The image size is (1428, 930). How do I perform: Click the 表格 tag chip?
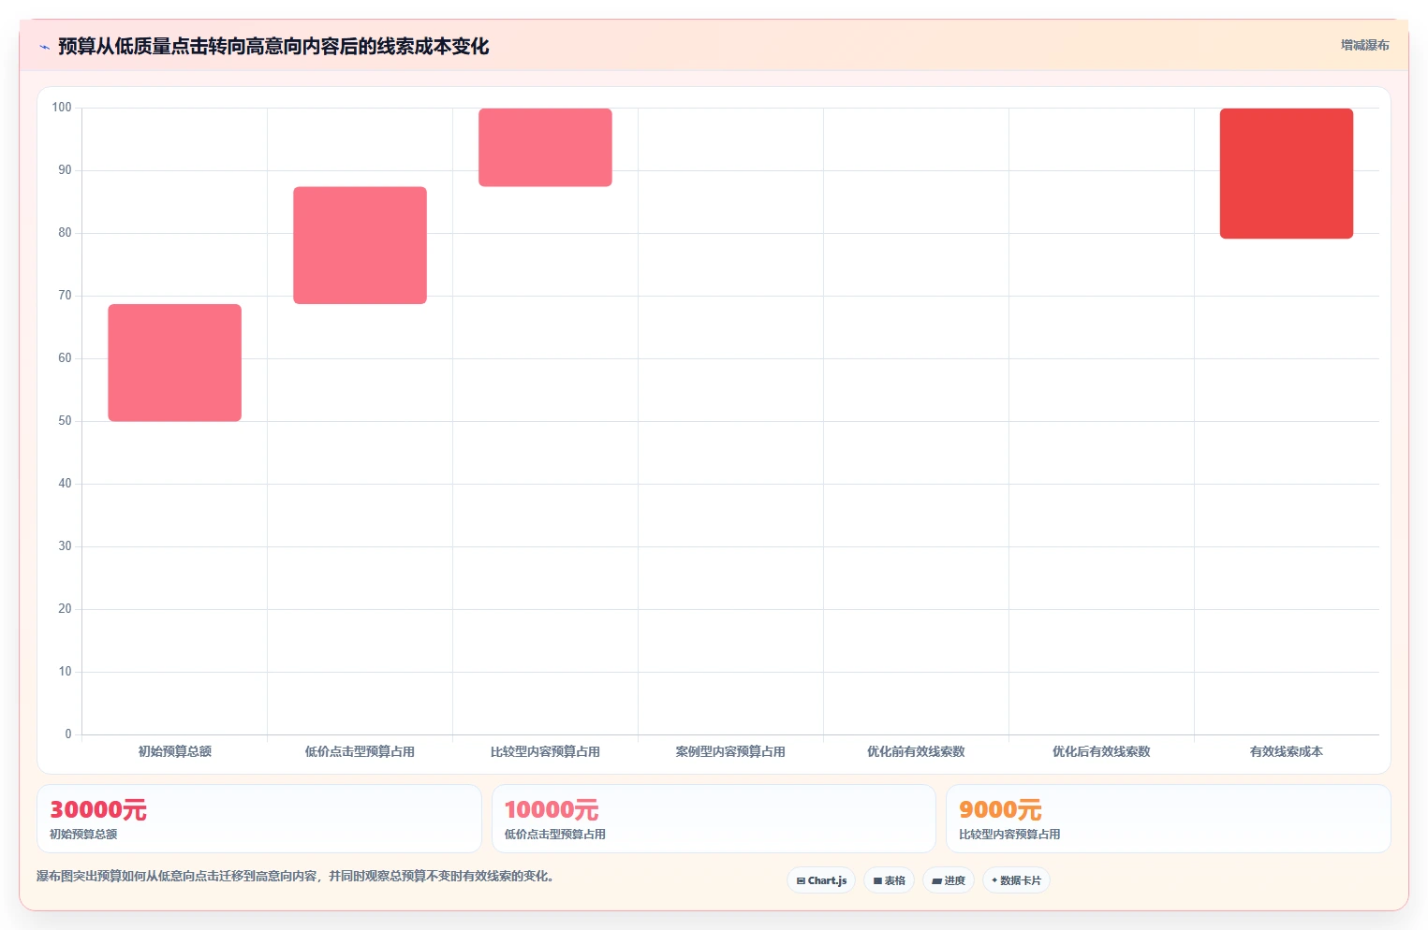coord(889,880)
